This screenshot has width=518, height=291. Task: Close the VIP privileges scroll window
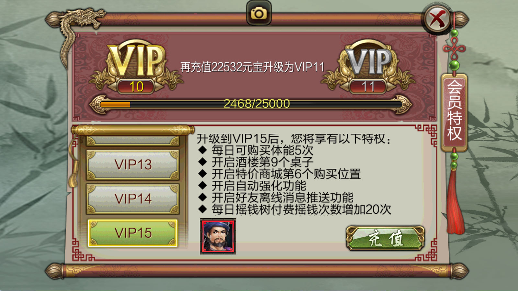pos(437,19)
